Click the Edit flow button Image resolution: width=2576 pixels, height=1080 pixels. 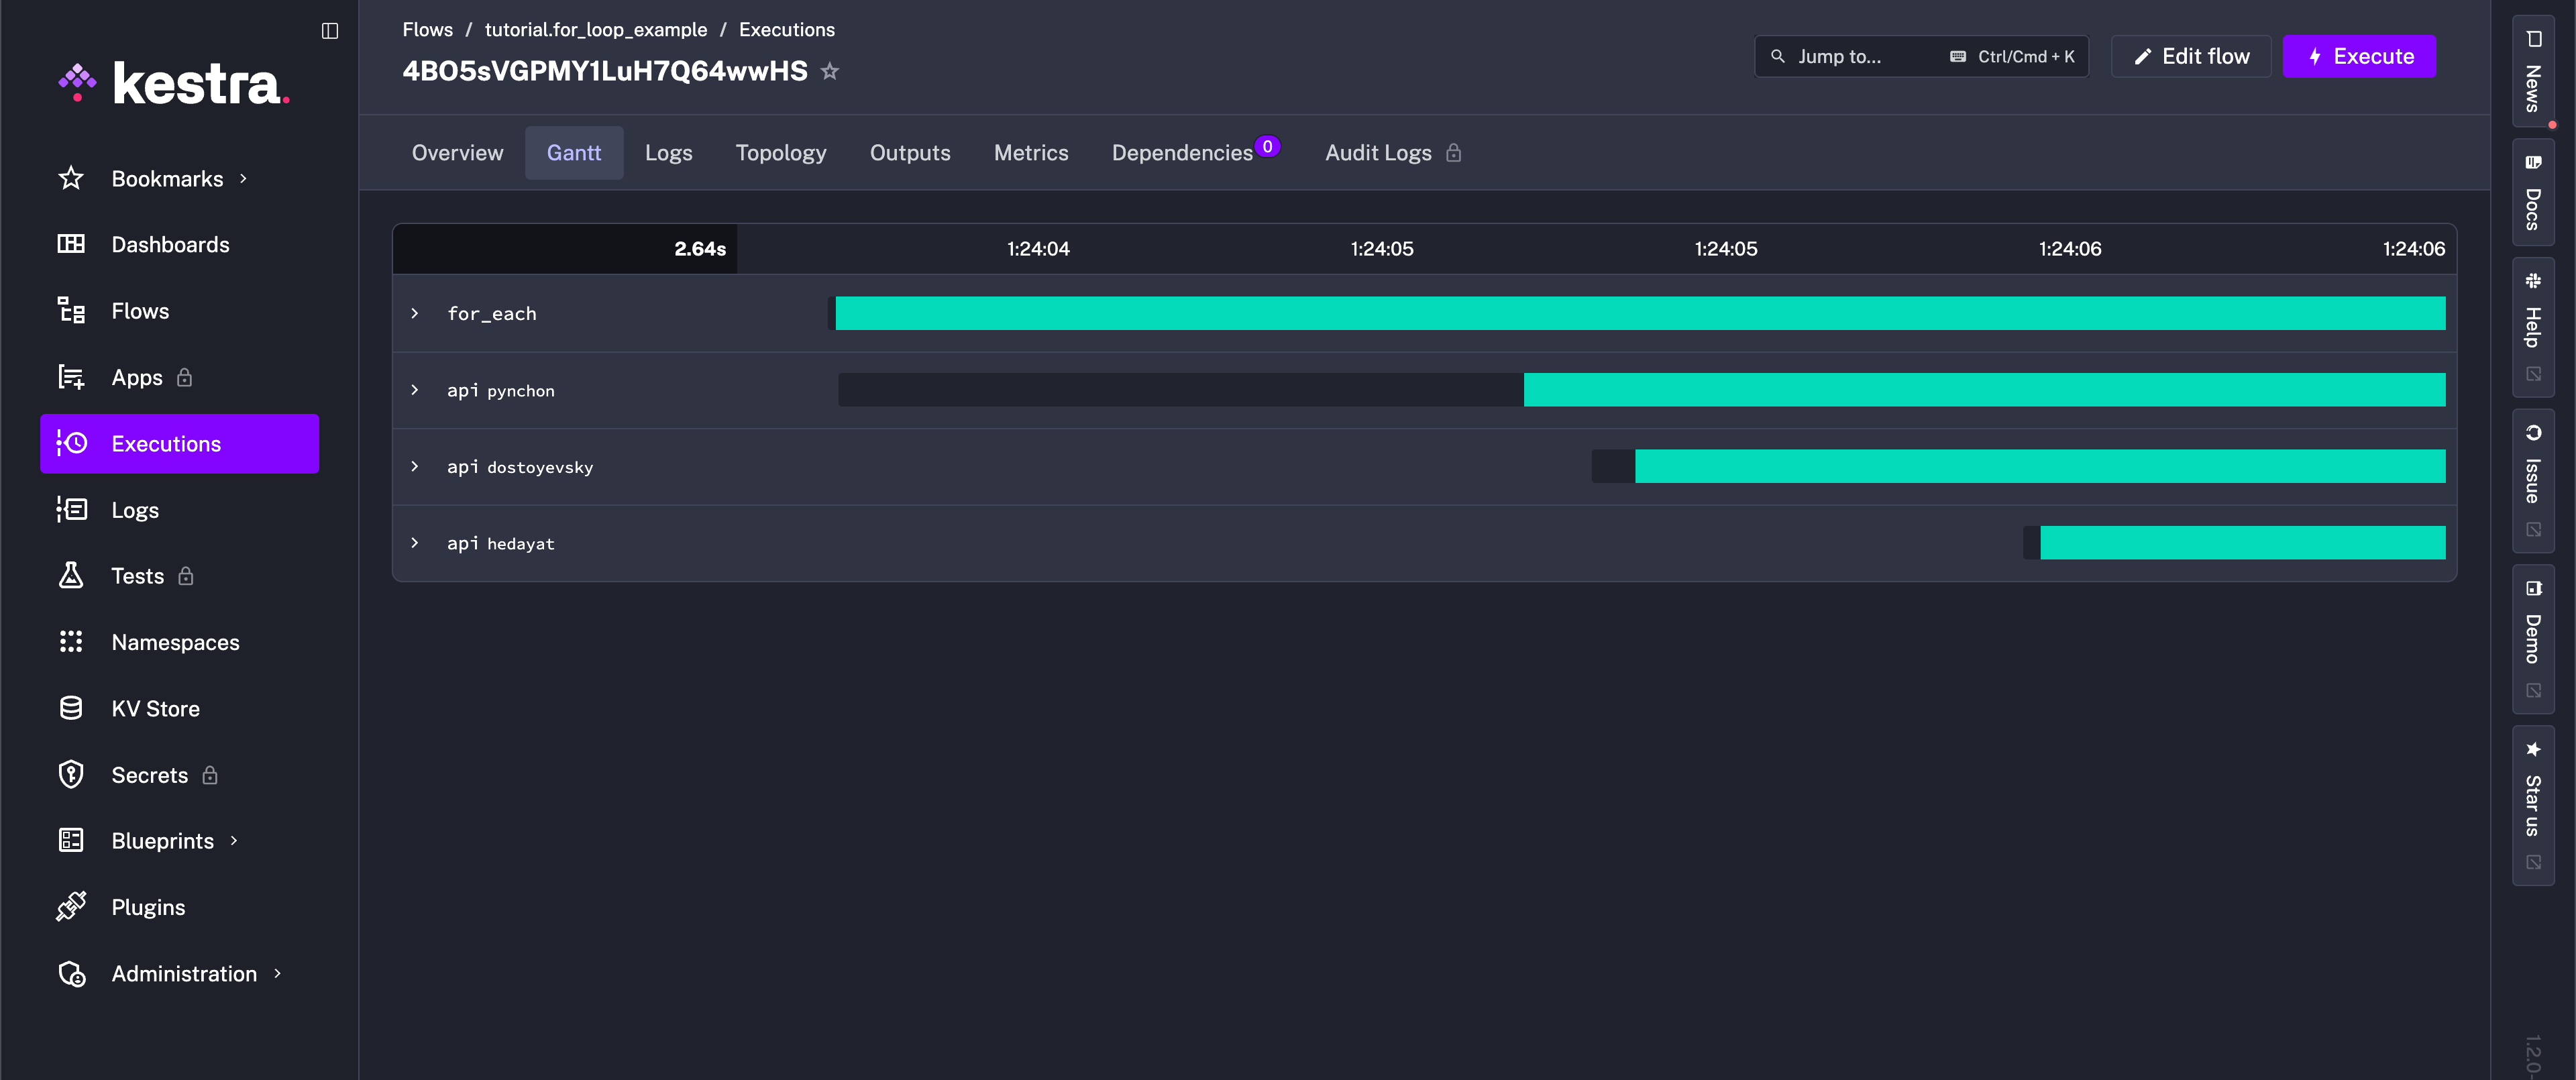tap(2190, 57)
